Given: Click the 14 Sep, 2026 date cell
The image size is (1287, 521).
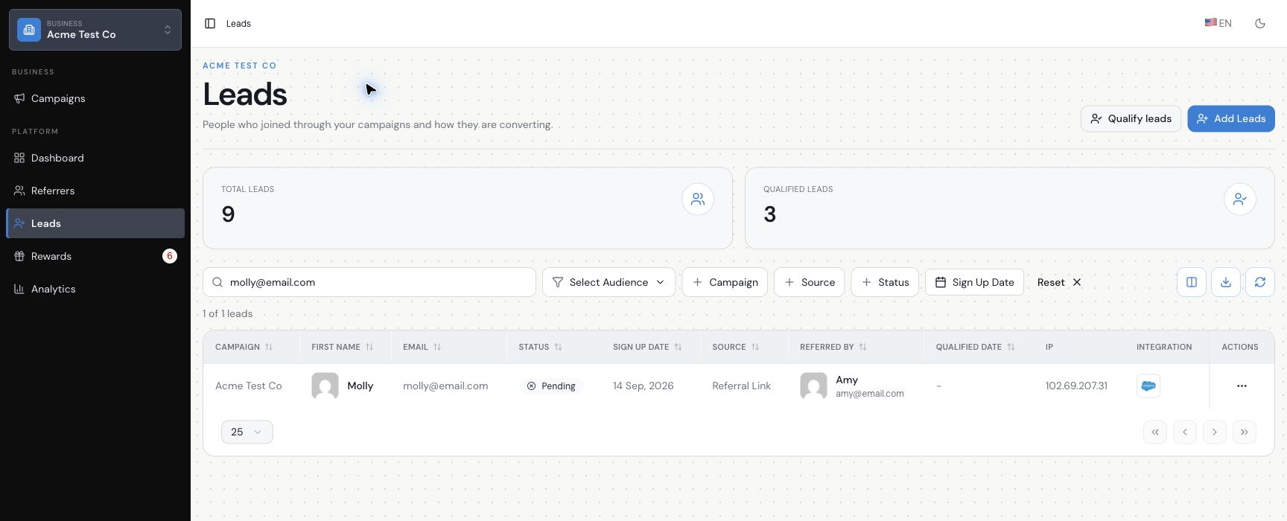Looking at the screenshot, I should point(643,386).
